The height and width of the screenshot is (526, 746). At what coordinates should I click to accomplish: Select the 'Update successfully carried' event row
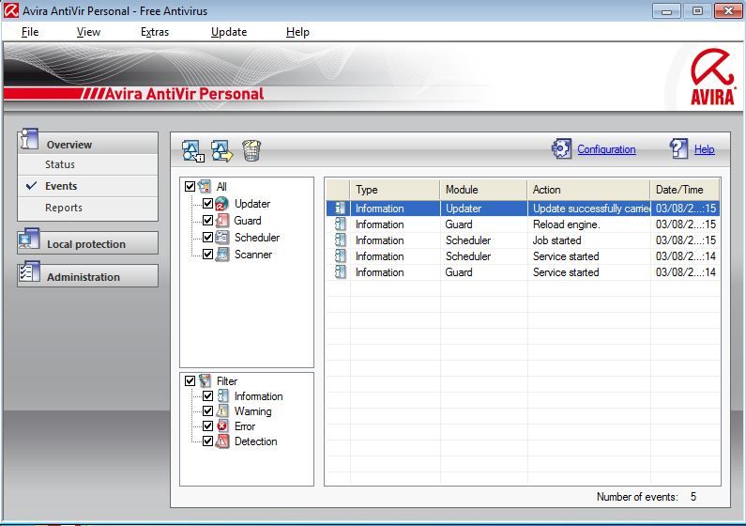click(523, 209)
